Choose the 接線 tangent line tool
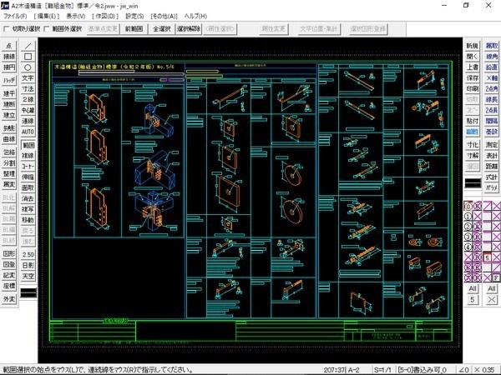The height and width of the screenshot is (375, 501). [9, 57]
